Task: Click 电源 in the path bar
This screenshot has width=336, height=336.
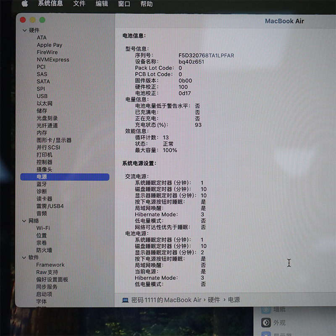Action: [234, 299]
